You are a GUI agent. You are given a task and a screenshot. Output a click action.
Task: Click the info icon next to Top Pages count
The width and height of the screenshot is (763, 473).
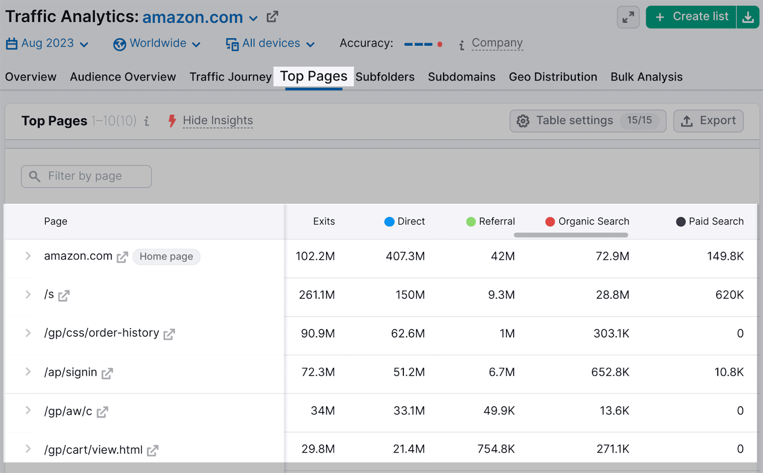pyautogui.click(x=146, y=121)
